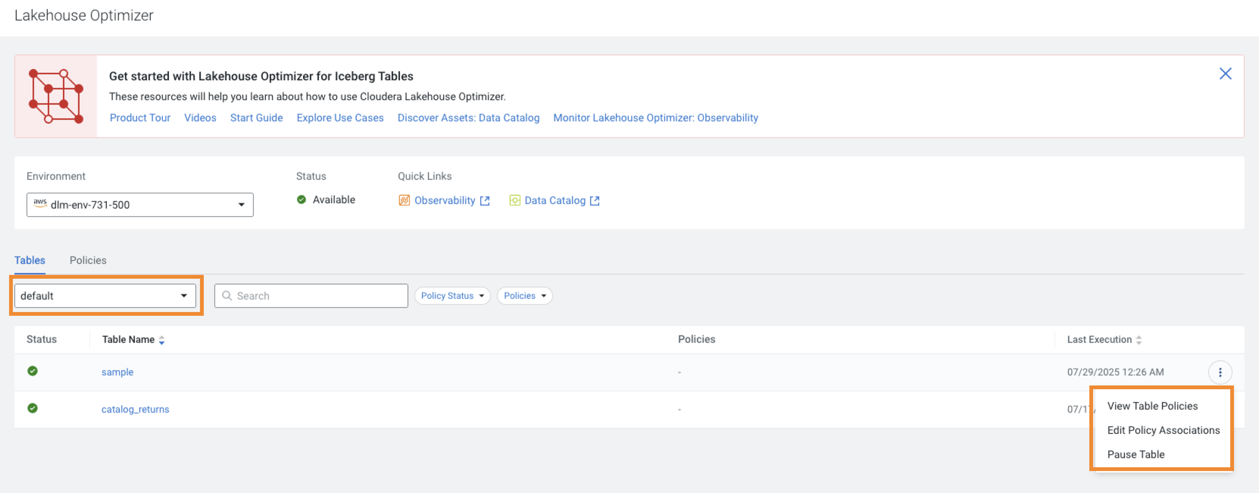Screen dimensions: 1259x493
Task: Open the three-dot actions menu on sample row
Action: click(1220, 372)
